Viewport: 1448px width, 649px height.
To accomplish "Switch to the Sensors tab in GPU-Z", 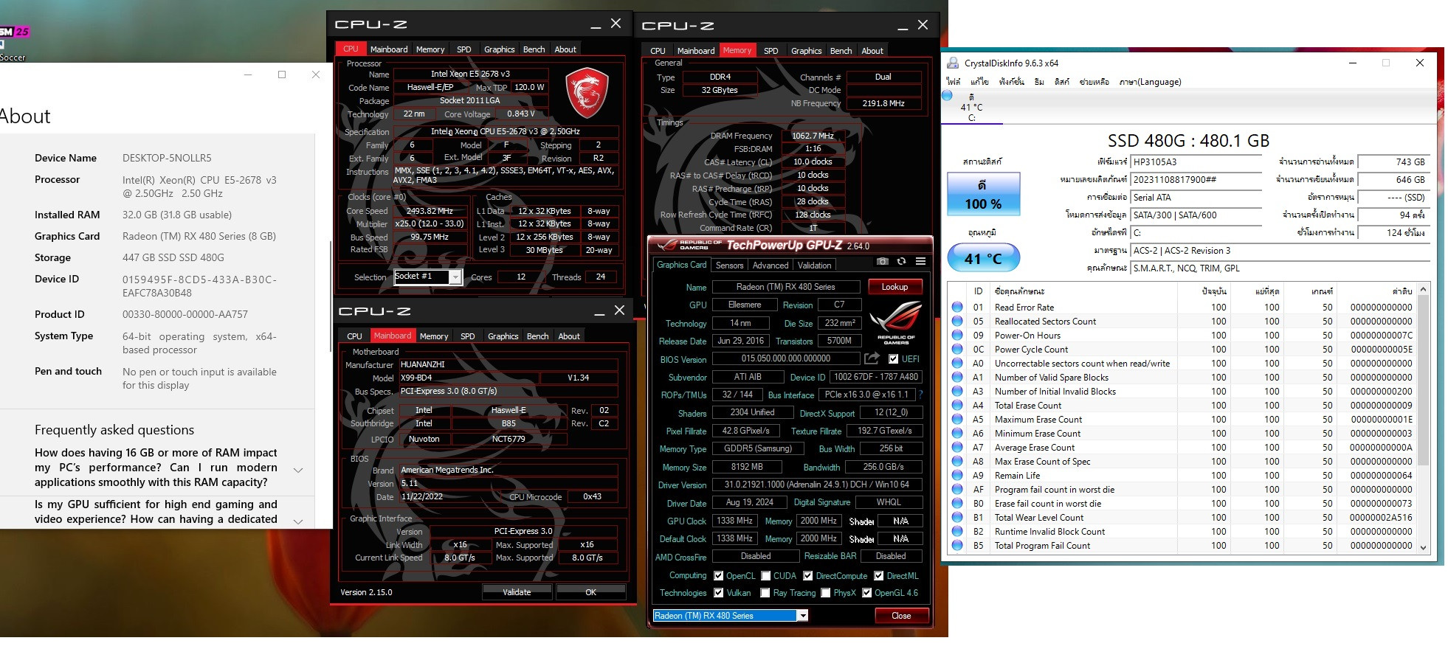I will (x=729, y=265).
